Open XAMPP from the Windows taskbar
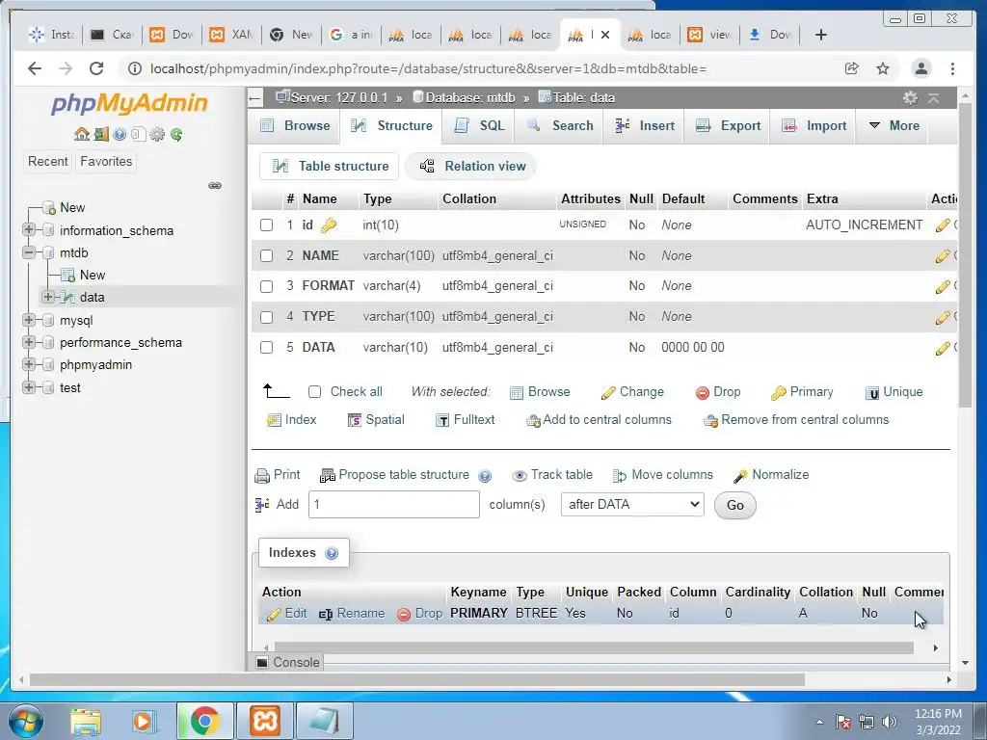Screen dimensions: 987x740 (x=265, y=721)
